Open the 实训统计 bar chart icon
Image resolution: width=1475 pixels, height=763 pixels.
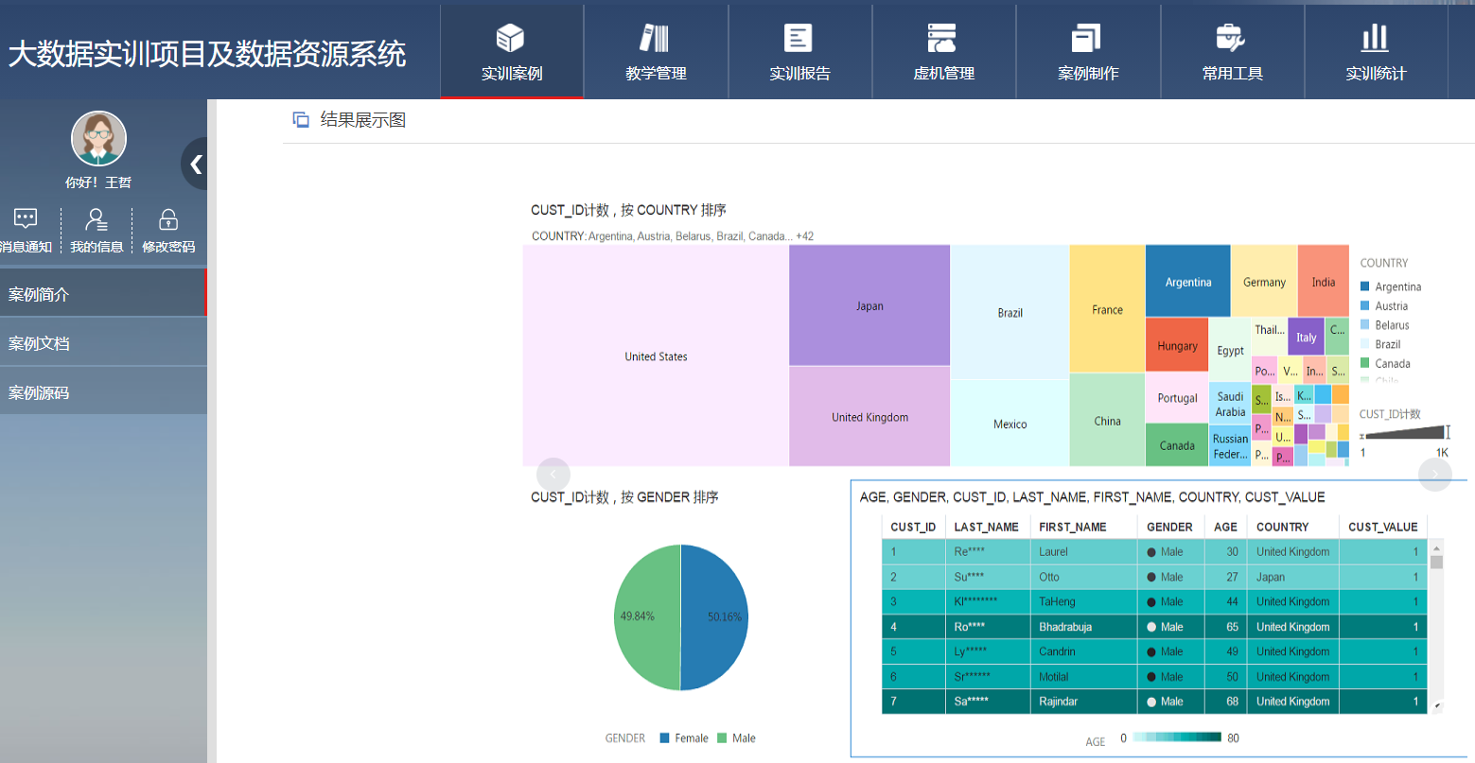[1375, 39]
